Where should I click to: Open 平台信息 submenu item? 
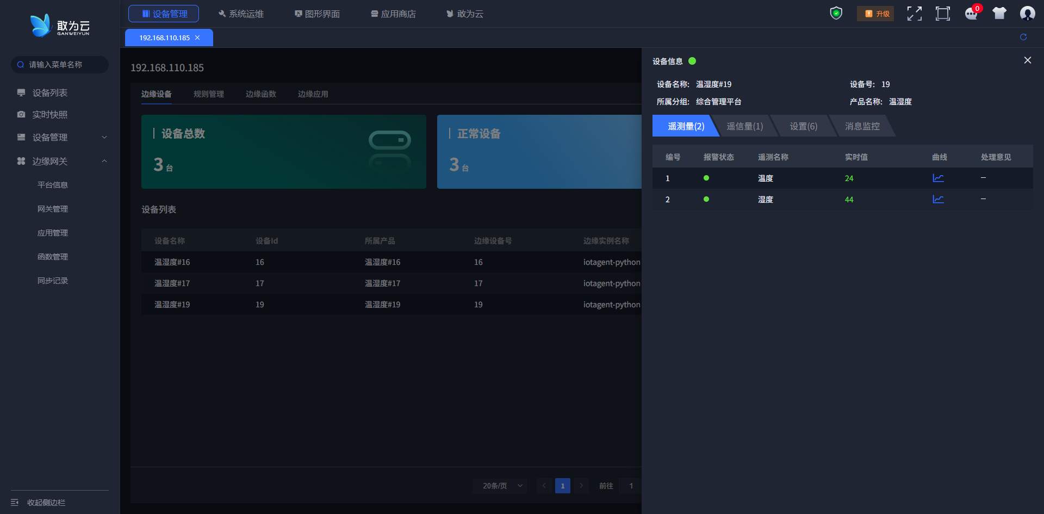click(53, 185)
